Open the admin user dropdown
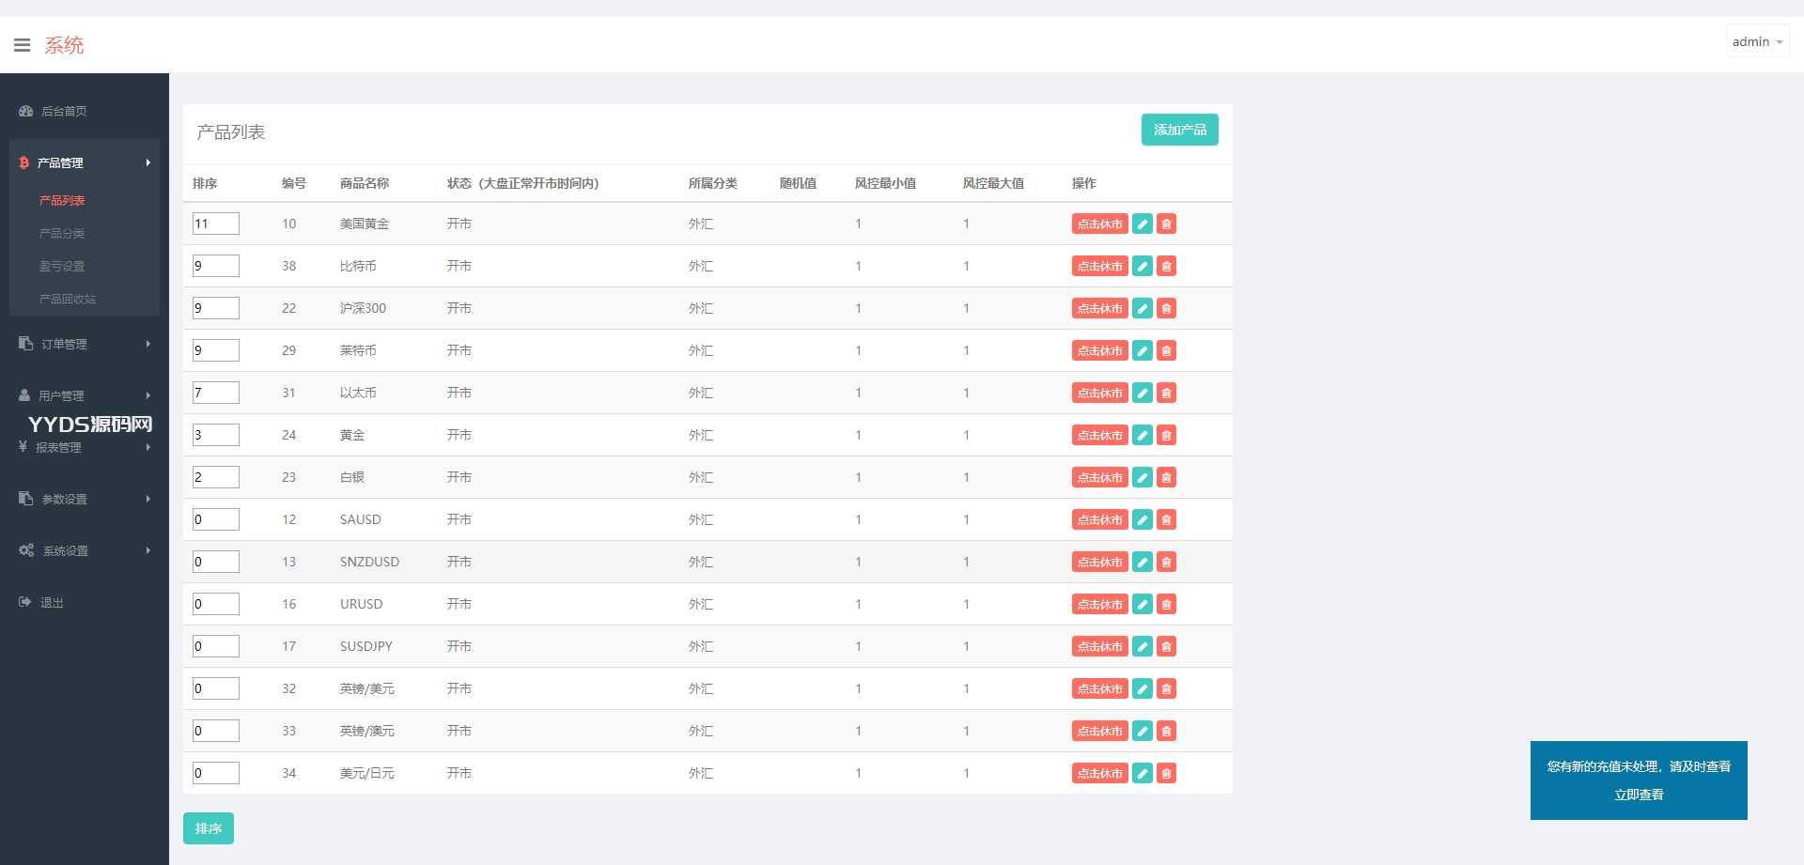Screen dimensions: 1804x865 click(1757, 42)
